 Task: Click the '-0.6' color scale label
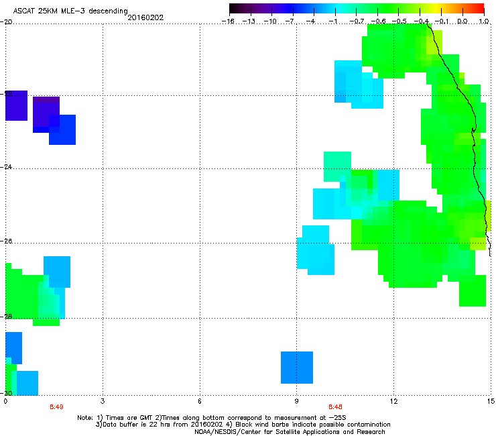coord(378,21)
